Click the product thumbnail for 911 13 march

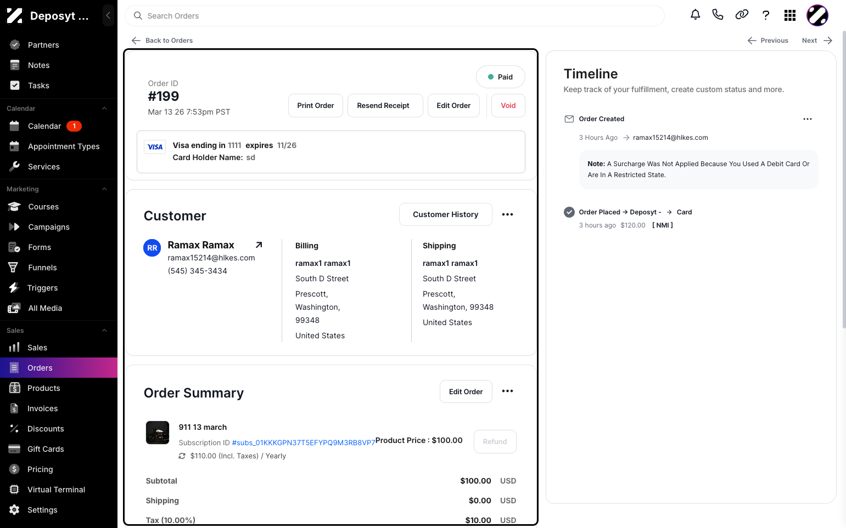(x=158, y=433)
